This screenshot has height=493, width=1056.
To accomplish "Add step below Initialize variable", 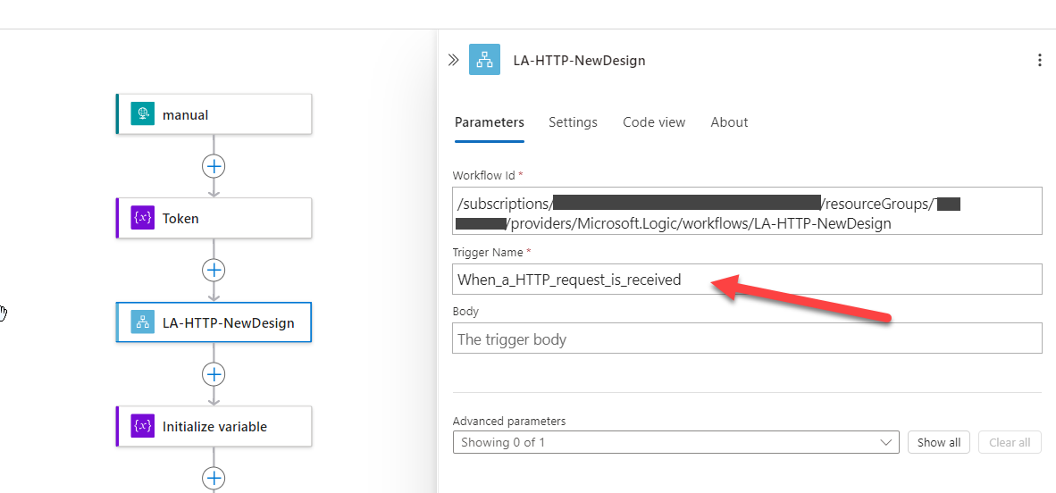I will point(214,478).
